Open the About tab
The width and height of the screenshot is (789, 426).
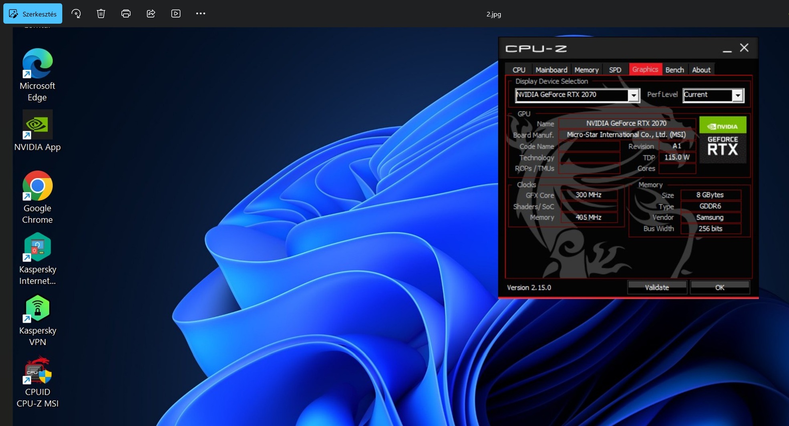coord(701,70)
